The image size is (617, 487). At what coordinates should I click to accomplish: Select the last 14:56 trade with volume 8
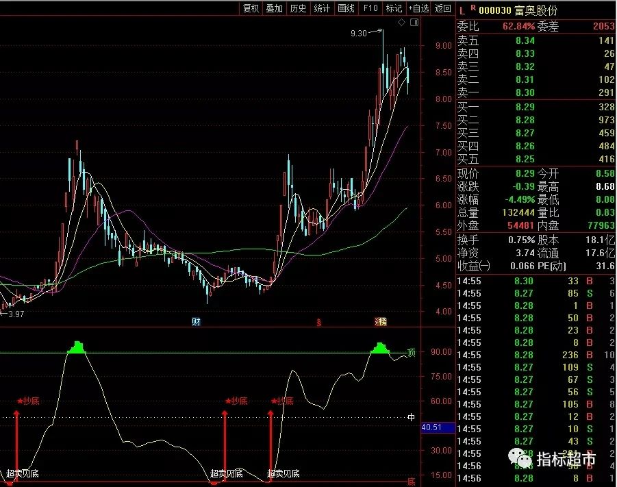point(536,478)
